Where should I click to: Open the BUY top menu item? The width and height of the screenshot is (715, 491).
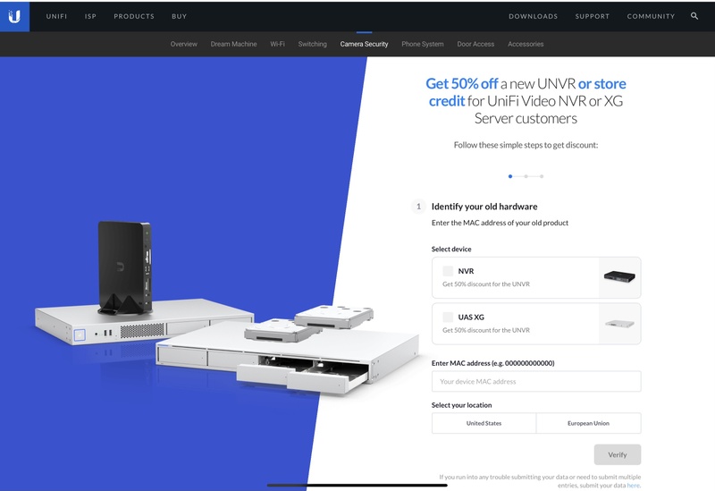(180, 16)
